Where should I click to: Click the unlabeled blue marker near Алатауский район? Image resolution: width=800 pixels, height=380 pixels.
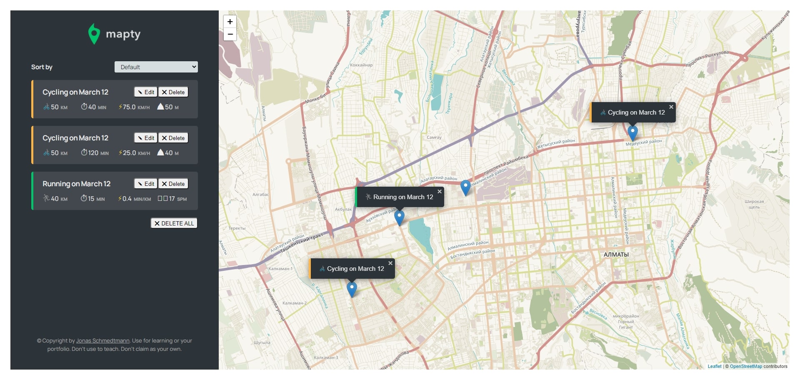point(465,187)
